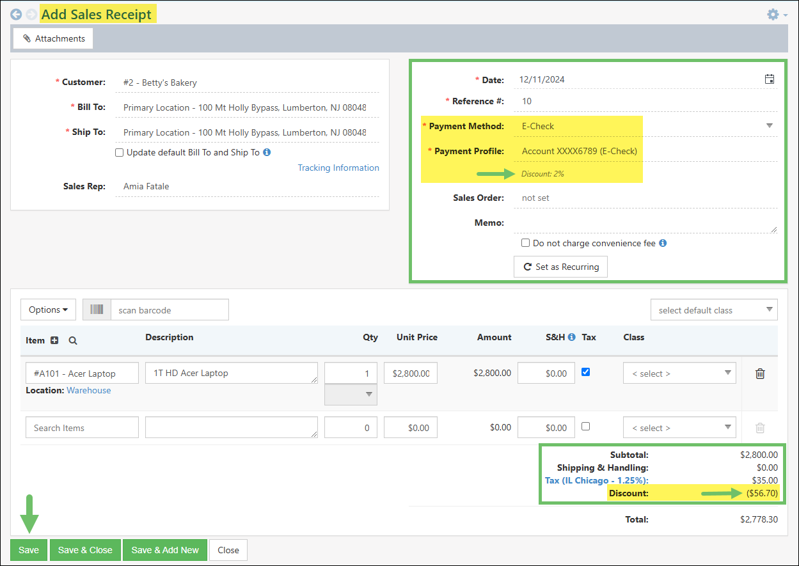Delete the Acer Laptop line item

tap(760, 373)
